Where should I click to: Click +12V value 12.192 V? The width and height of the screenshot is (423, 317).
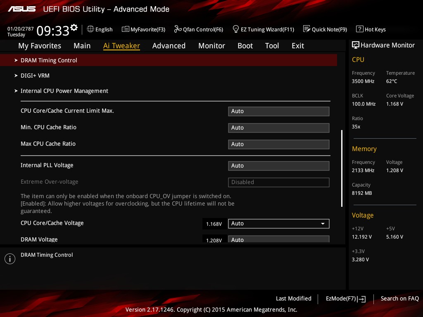362,237
